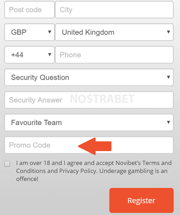This screenshot has width=180, height=215.
Task: Expand the Security Question selector
Action: click(89, 77)
